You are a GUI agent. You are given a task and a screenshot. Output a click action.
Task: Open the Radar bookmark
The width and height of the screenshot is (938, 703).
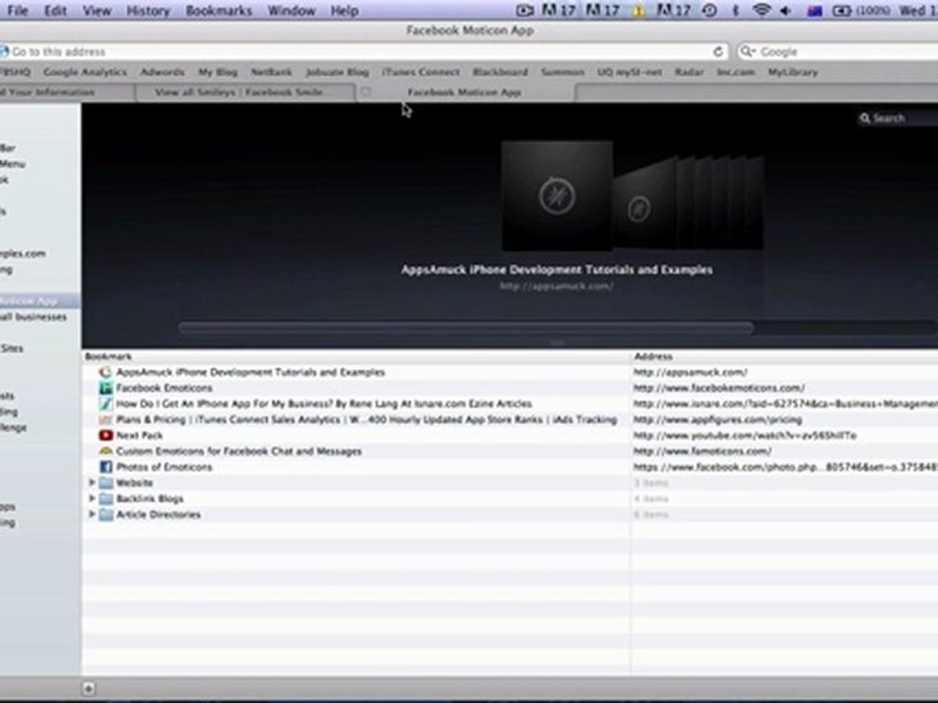pos(689,72)
